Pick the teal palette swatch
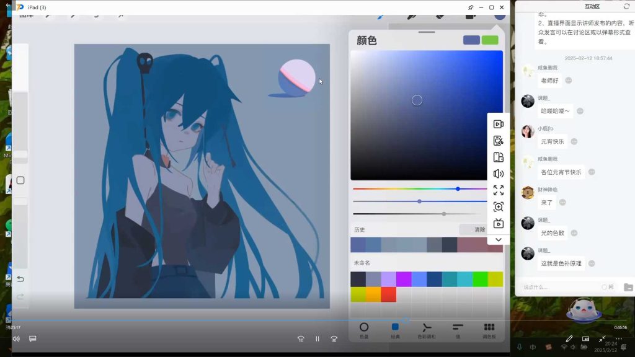The height and width of the screenshot is (357, 635). pos(450,280)
